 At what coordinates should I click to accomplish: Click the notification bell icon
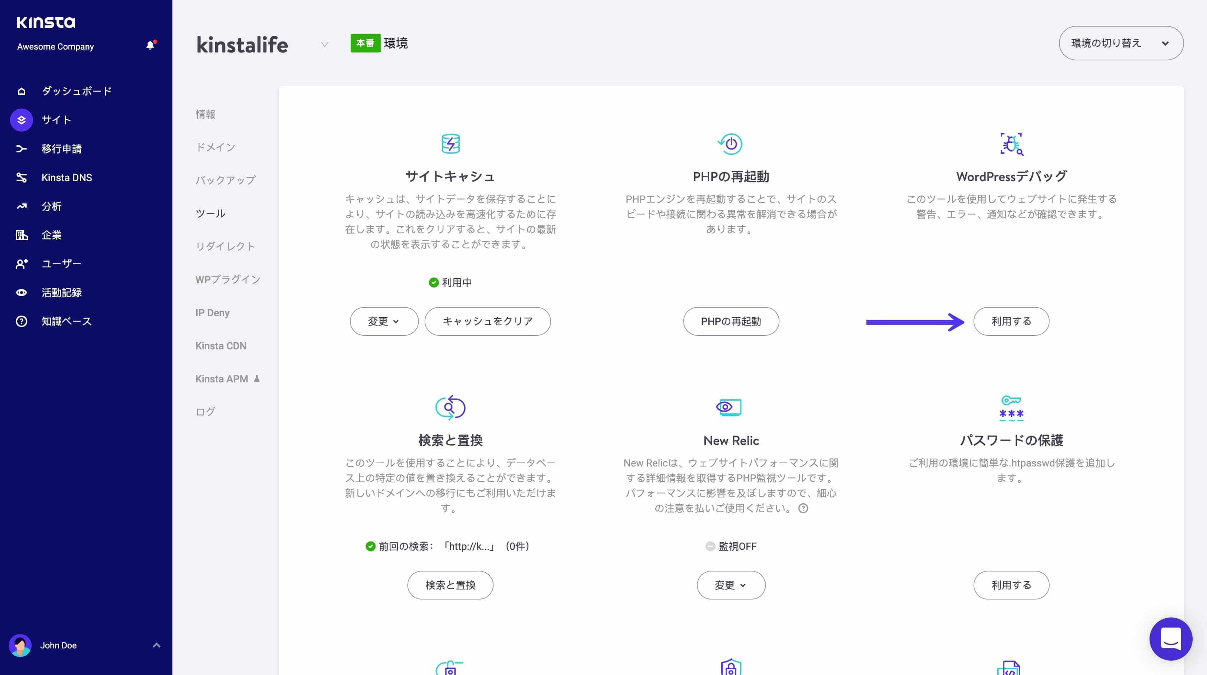pyautogui.click(x=150, y=44)
